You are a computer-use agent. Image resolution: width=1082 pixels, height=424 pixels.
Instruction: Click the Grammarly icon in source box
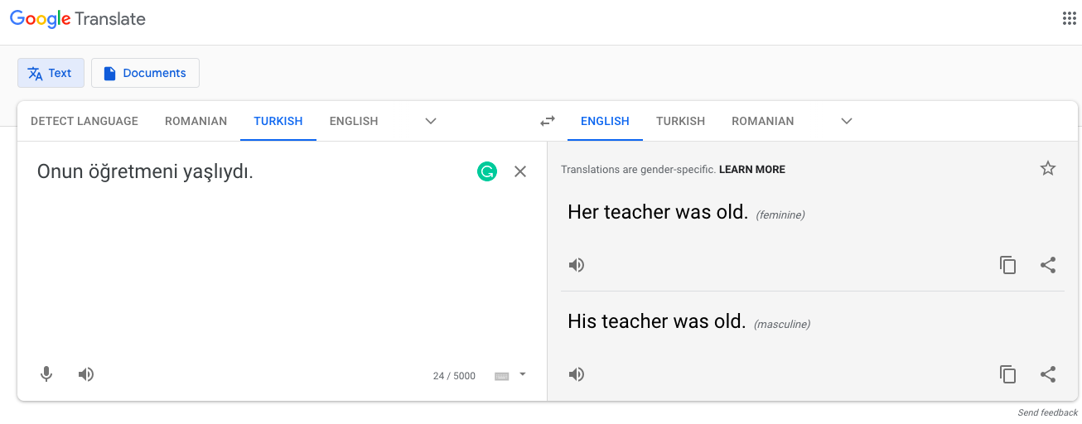487,171
